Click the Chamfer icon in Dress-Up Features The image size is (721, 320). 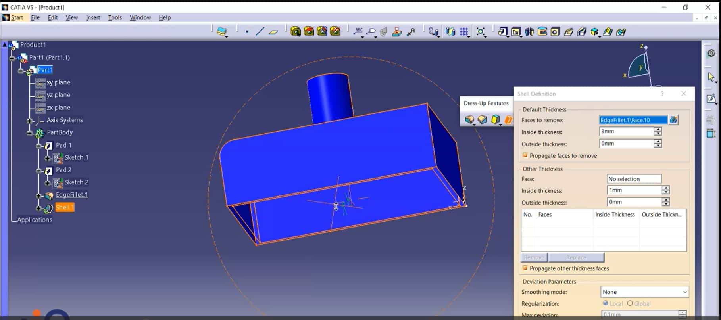(483, 119)
